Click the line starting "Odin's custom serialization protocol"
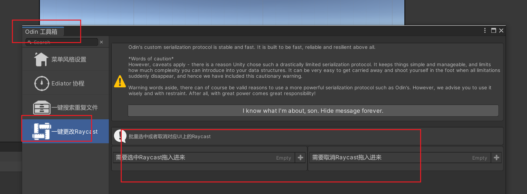The height and width of the screenshot is (194, 527). pos(252,47)
